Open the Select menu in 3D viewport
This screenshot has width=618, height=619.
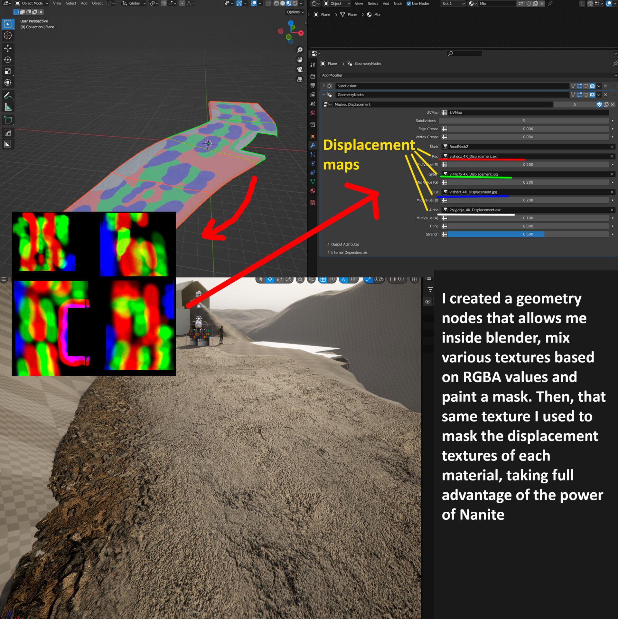[x=71, y=3]
